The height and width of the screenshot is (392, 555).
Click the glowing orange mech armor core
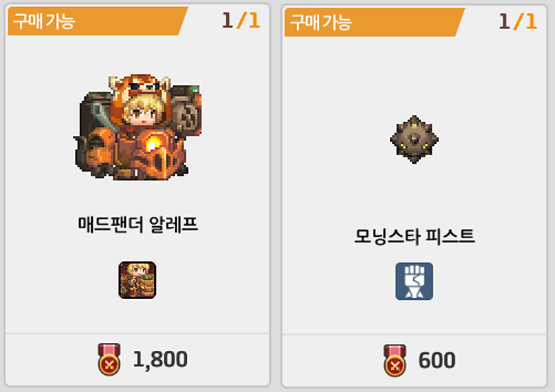click(x=152, y=143)
